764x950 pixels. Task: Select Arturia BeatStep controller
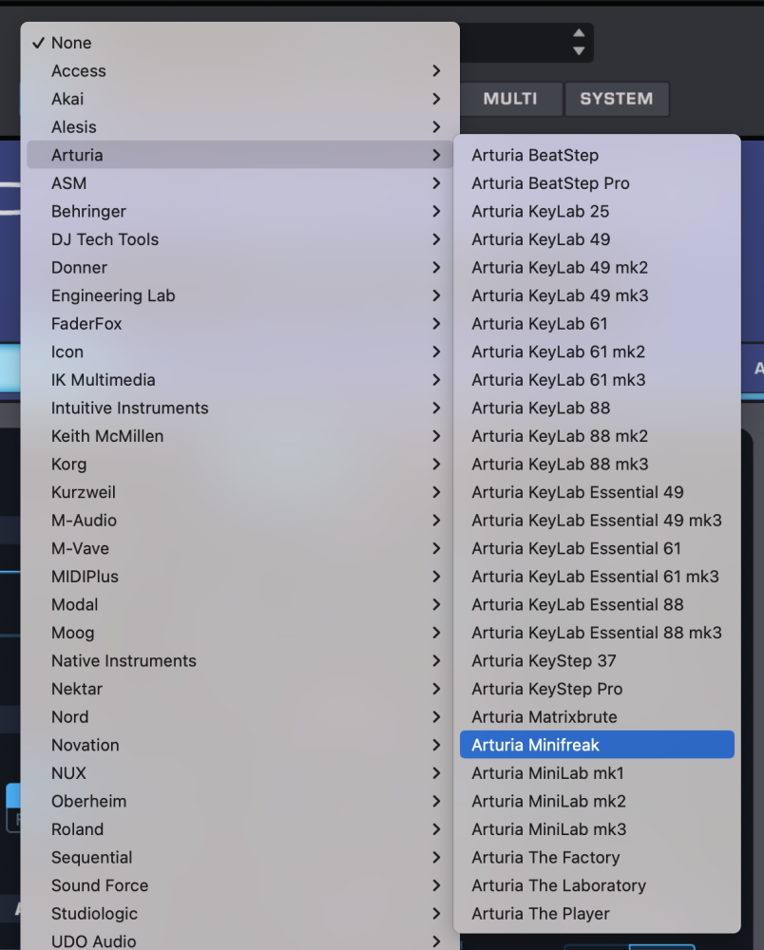click(597, 155)
